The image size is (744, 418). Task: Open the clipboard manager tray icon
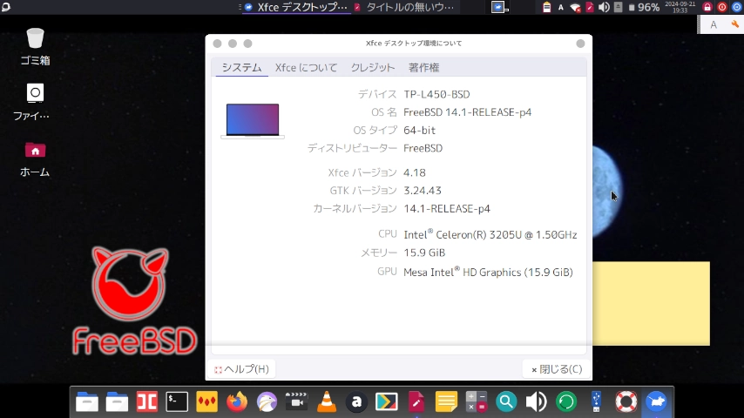(x=546, y=7)
